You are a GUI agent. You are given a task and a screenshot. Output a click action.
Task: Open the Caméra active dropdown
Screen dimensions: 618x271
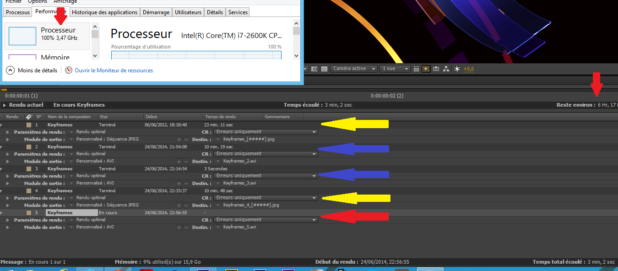[x=353, y=69]
